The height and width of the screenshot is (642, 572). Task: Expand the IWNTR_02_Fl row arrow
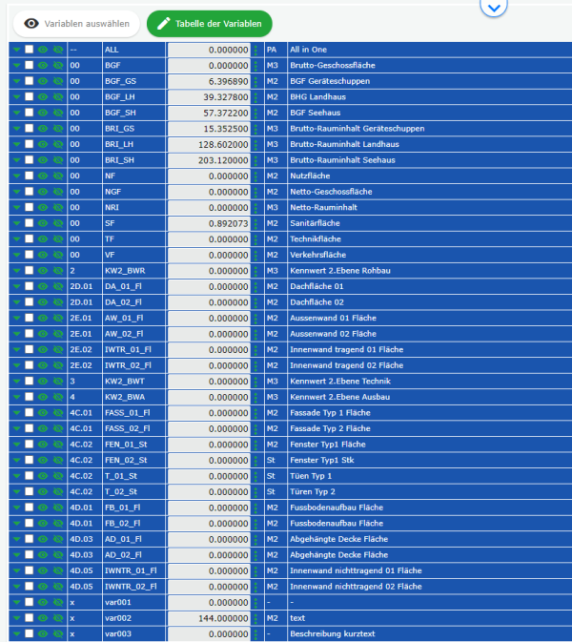tap(16, 587)
